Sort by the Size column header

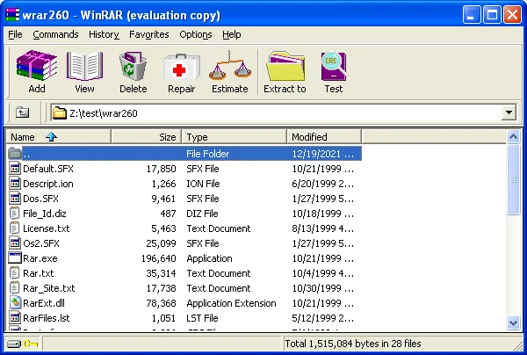pos(146,137)
